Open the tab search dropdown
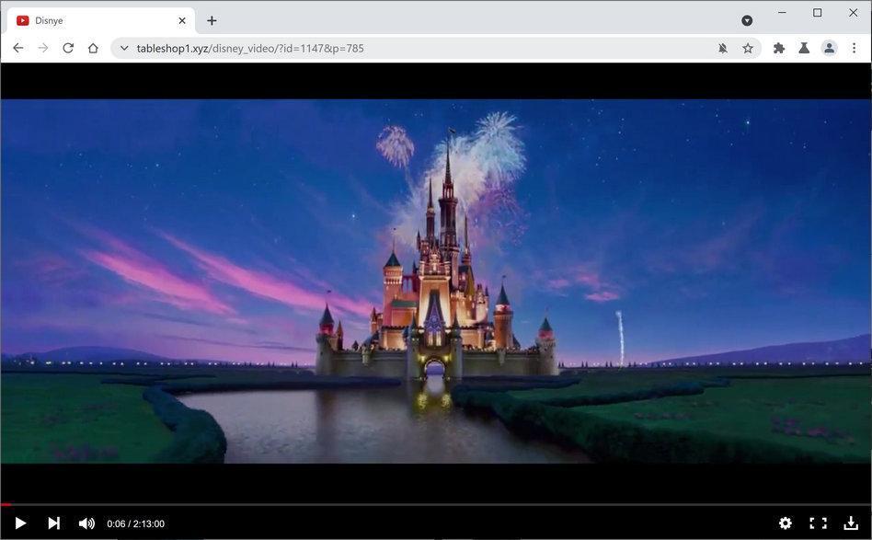 pos(747,20)
